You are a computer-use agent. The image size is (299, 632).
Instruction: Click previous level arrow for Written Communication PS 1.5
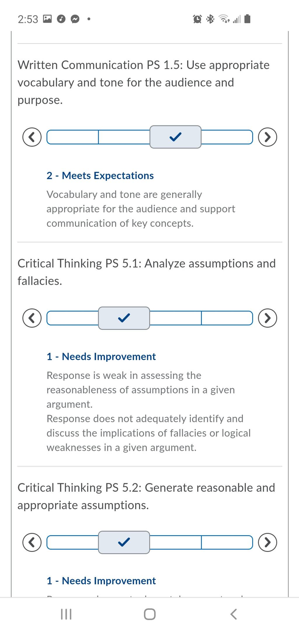[32, 137]
